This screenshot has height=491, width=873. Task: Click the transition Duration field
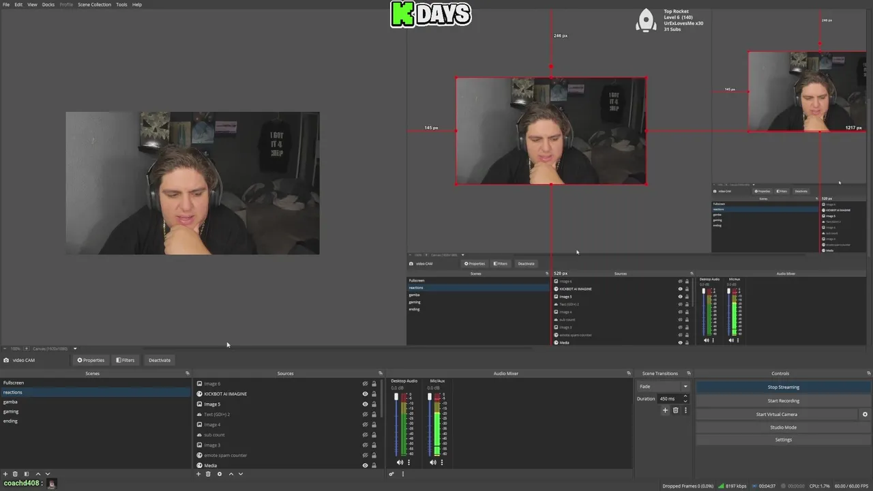tap(673, 398)
